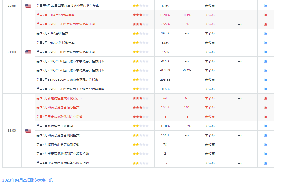Select 美国2月S&P/CS10座大城市房价指数年率 title
285x183 pixels.
coord(66,52)
